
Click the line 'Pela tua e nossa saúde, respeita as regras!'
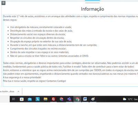click(x=34, y=81)
